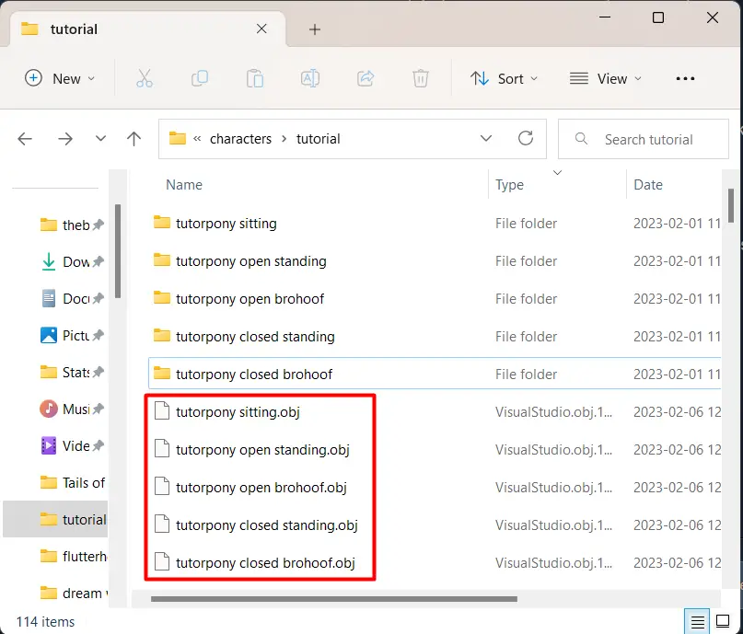The image size is (743, 634).
Task: Click the Refresh button
Action: click(x=526, y=139)
